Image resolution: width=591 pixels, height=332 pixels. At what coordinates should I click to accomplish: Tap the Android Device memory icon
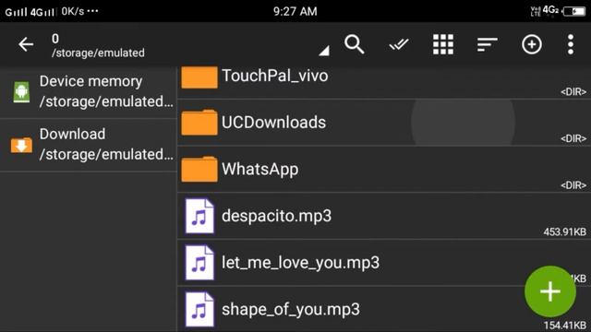click(x=21, y=92)
